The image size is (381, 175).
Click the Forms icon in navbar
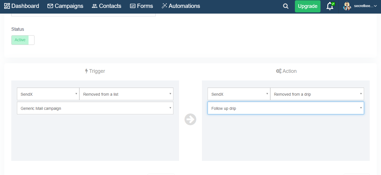pyautogui.click(x=133, y=6)
